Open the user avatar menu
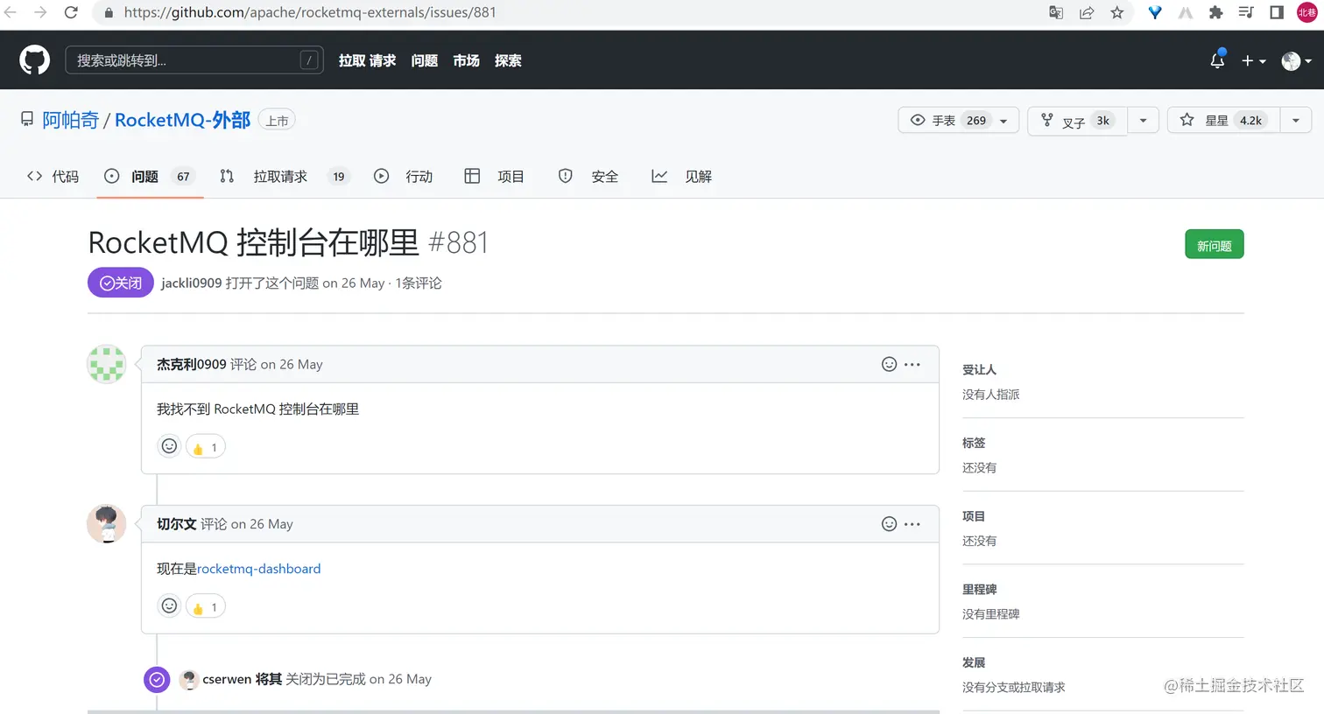This screenshot has height=714, width=1324. click(x=1296, y=60)
